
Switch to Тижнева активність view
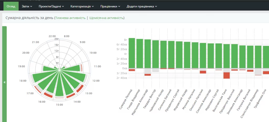(x=70, y=18)
